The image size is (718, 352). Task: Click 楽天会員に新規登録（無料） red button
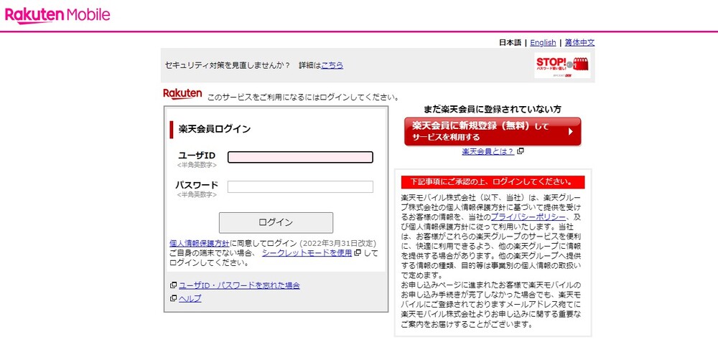(x=493, y=132)
